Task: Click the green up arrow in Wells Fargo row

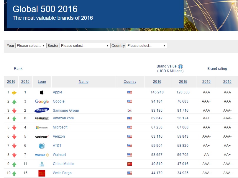Action: (14, 173)
